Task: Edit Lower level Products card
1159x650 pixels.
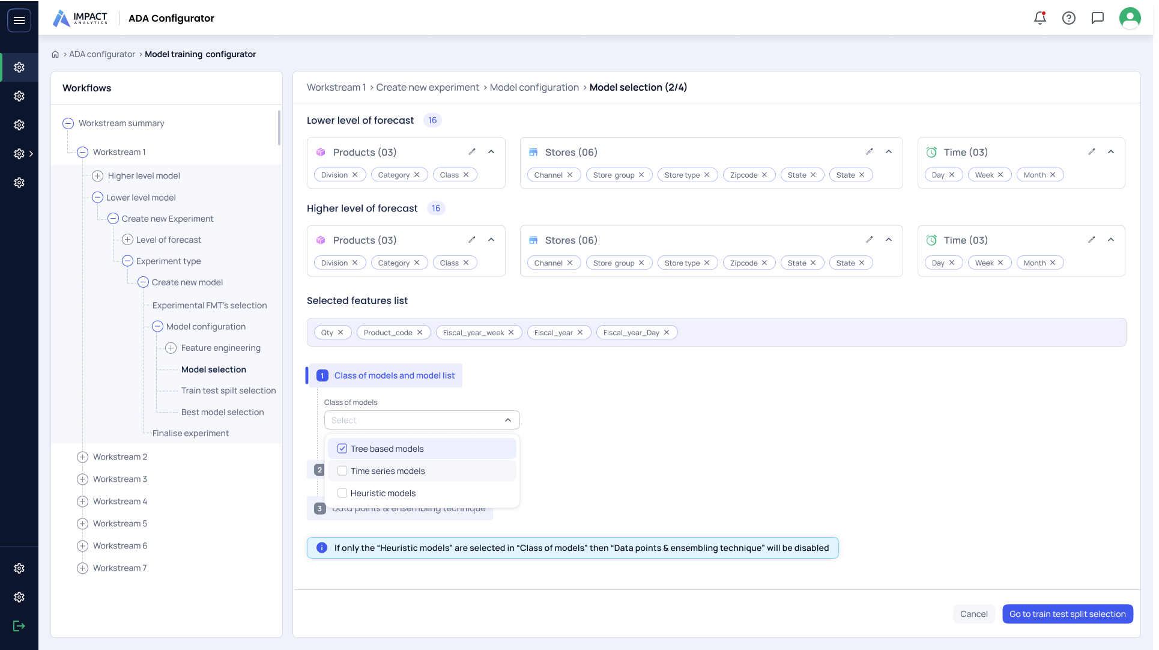Action: coord(472,152)
